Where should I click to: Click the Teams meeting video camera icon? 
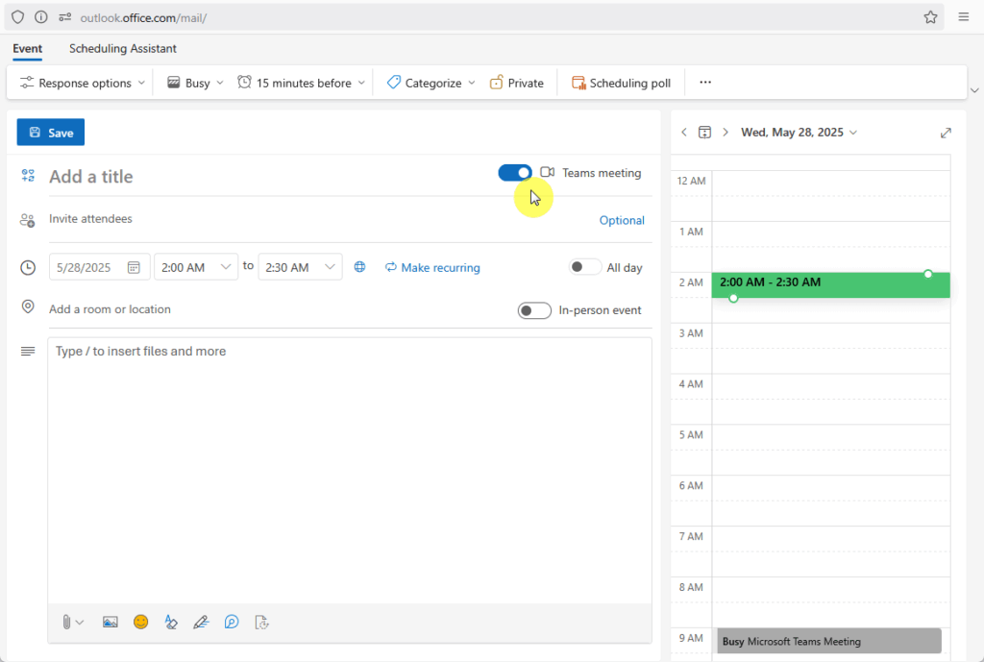point(547,172)
